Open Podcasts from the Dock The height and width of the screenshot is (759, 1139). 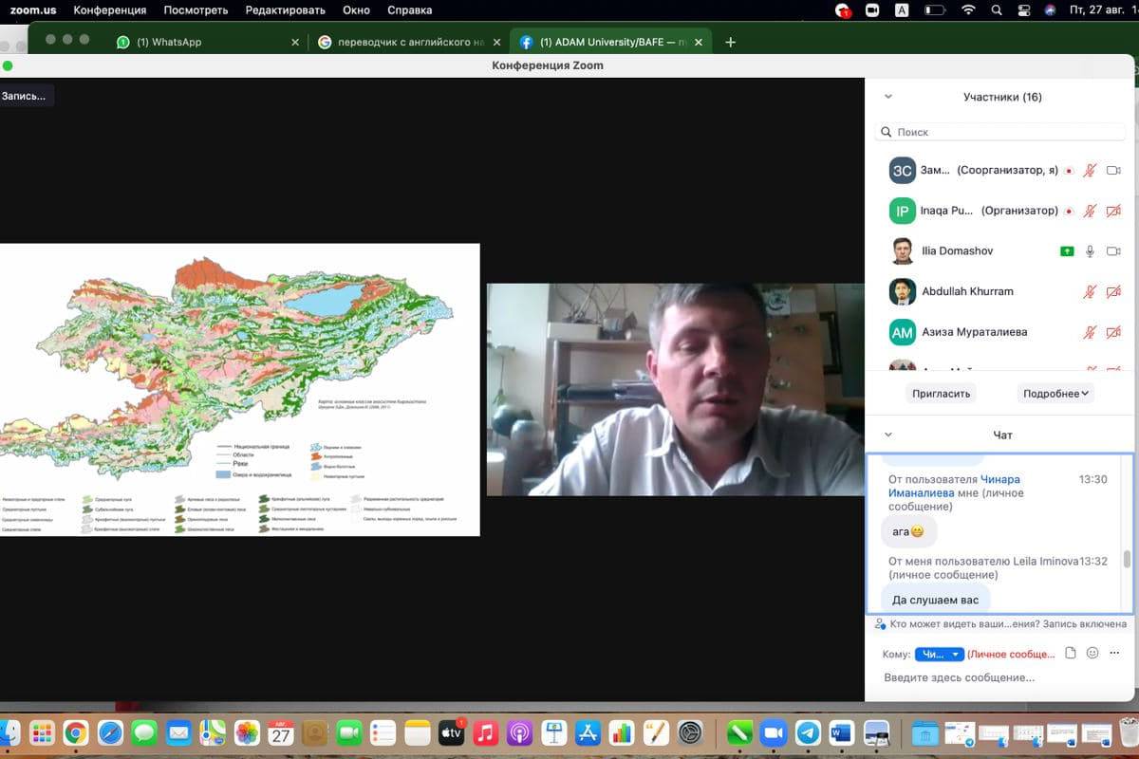click(519, 732)
